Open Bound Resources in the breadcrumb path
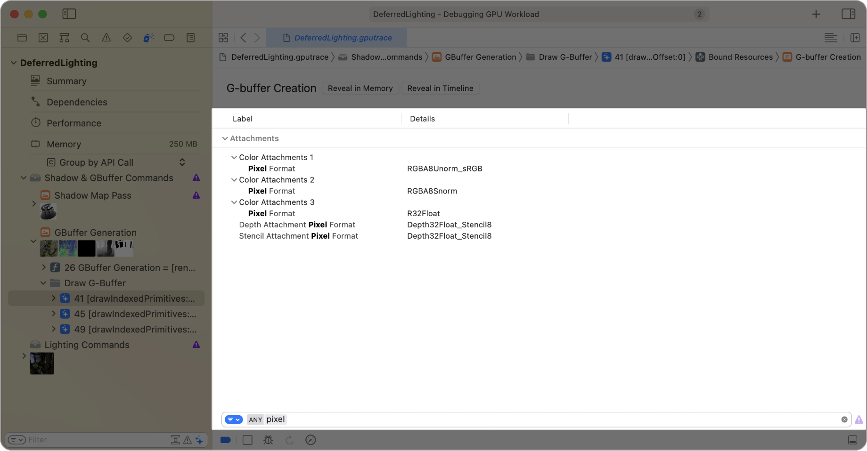 739,57
